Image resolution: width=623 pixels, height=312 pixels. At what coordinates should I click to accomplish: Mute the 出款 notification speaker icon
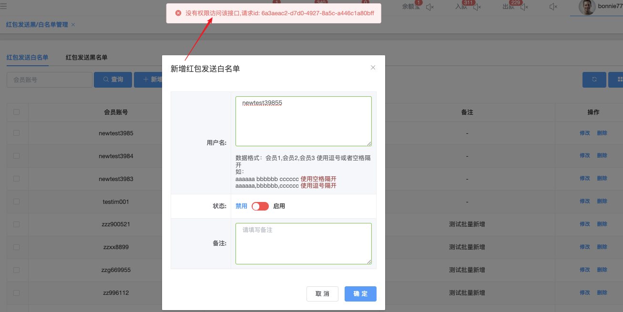coord(524,7)
